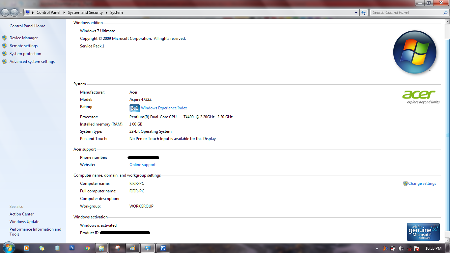Expand the Control Panel breadcrumb arrow

click(x=64, y=13)
